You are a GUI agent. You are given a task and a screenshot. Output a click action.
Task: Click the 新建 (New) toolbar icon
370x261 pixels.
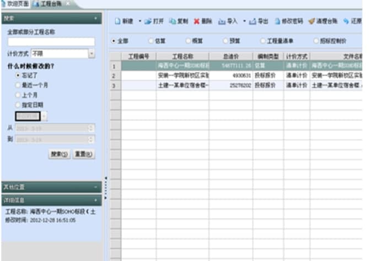118,21
